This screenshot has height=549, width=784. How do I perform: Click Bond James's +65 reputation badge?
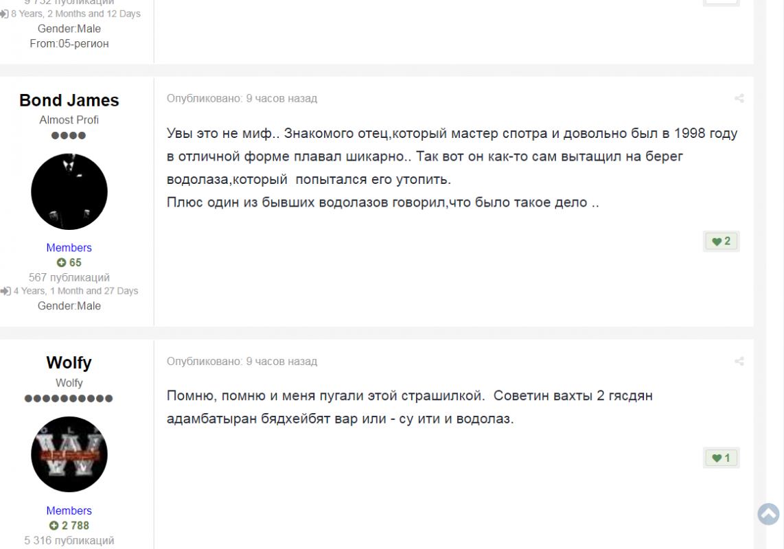point(69,263)
